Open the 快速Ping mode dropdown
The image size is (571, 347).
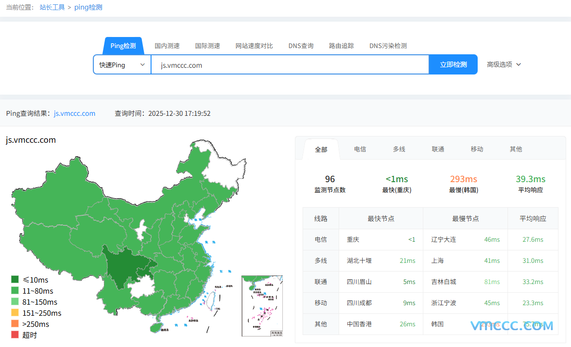point(122,64)
